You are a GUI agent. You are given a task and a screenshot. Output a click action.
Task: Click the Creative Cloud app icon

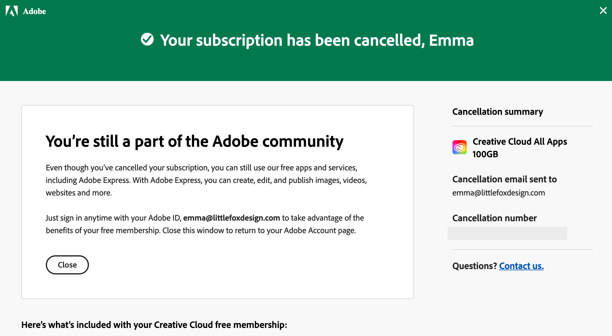click(x=460, y=147)
